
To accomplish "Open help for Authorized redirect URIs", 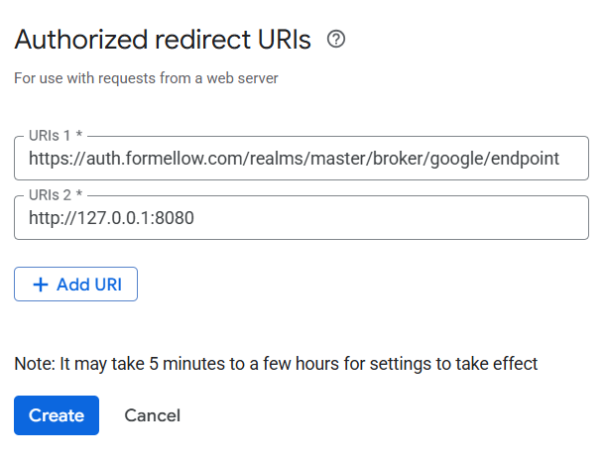I will pyautogui.click(x=336, y=39).
